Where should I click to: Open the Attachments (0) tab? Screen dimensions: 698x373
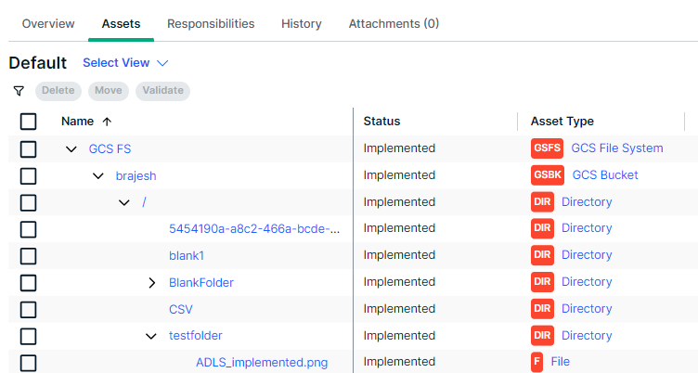[394, 24]
